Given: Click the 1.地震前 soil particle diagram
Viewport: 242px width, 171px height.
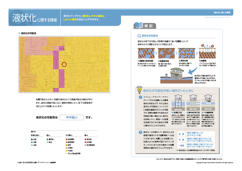Looking at the screenshot, I should [x=146, y=53].
